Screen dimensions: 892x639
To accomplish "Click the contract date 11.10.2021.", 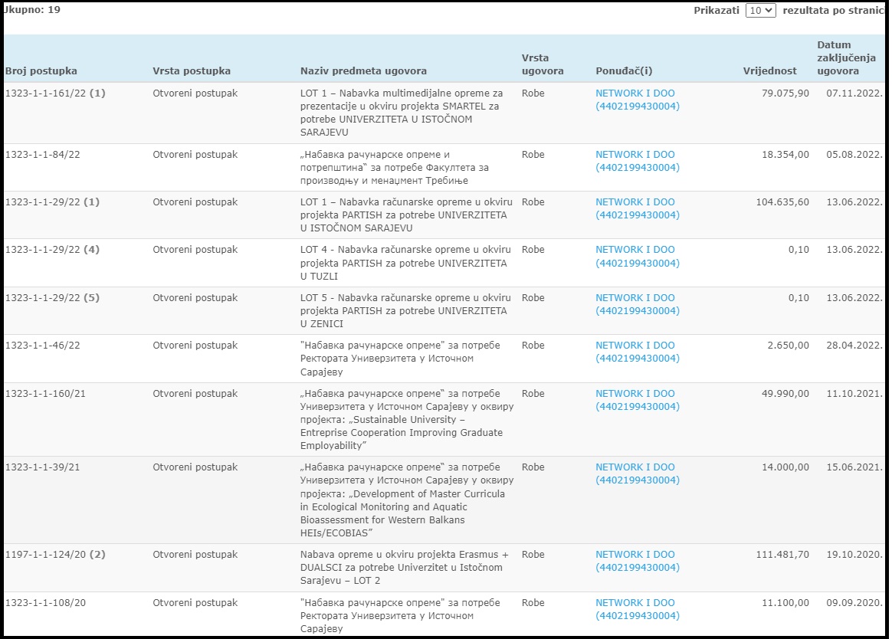I will coord(854,393).
